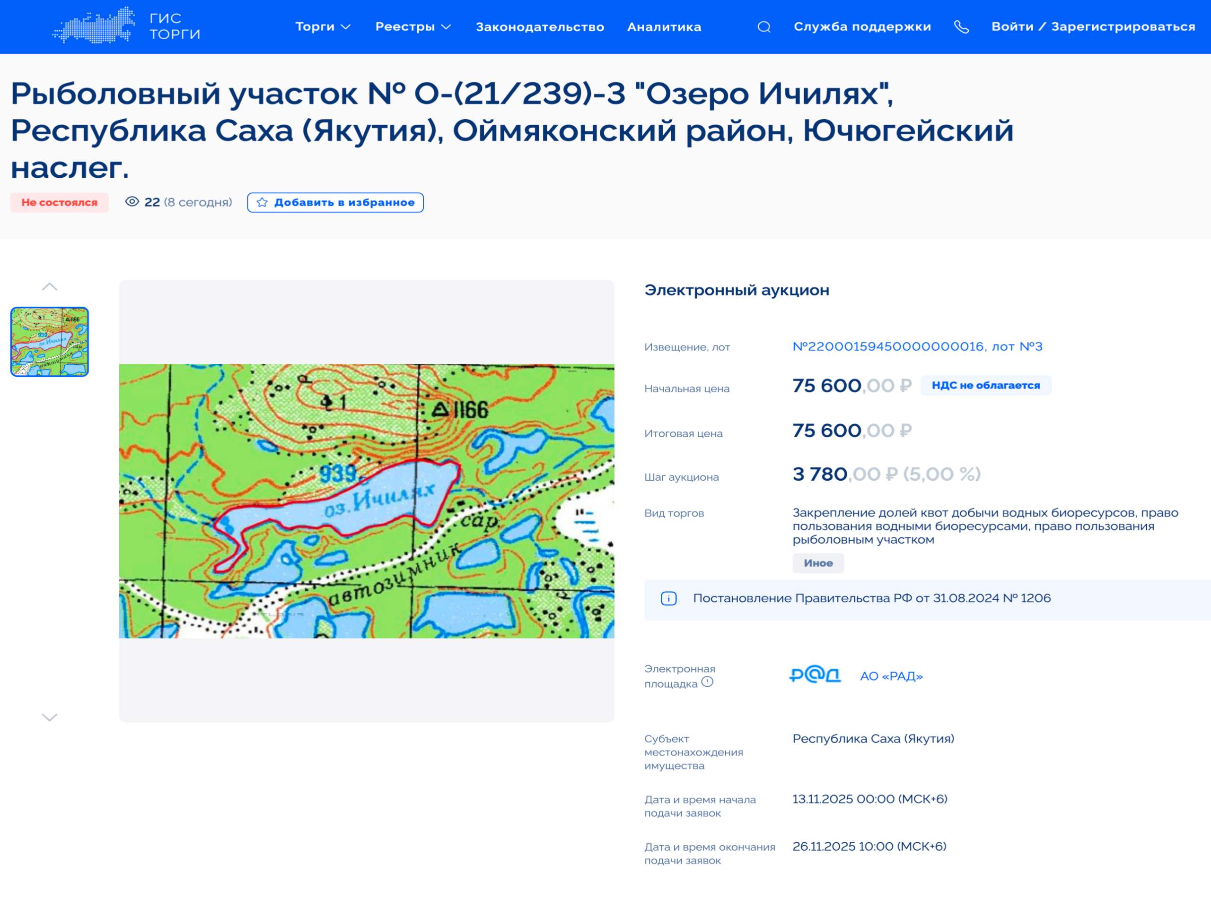
Task: Click the АО «РАД» platform link
Action: click(x=891, y=676)
